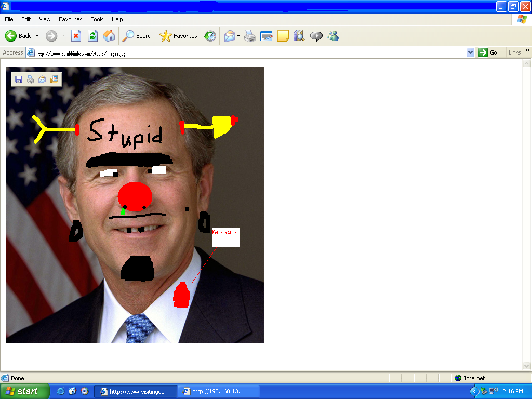Click the Windows Start button
The height and width of the screenshot is (399, 532).
point(24,391)
